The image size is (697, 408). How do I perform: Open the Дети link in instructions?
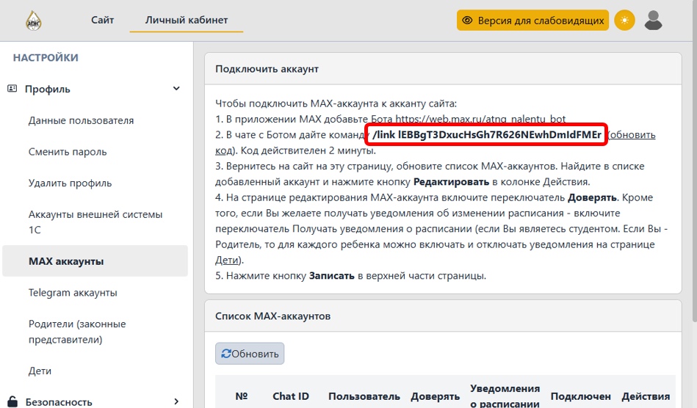click(x=227, y=261)
